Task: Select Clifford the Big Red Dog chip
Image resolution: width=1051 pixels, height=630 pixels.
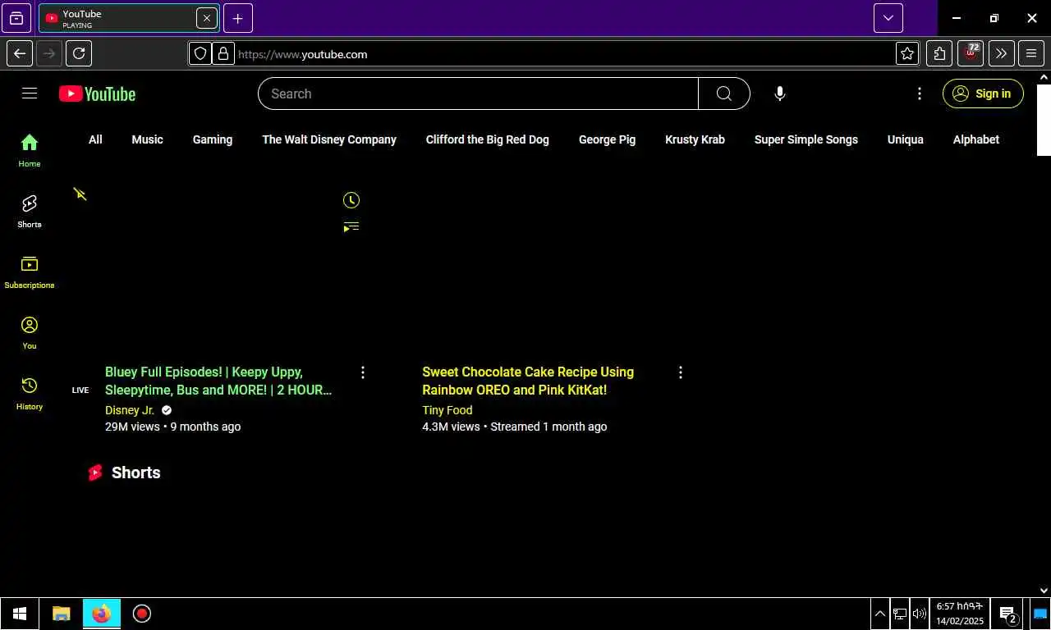Action: click(488, 139)
